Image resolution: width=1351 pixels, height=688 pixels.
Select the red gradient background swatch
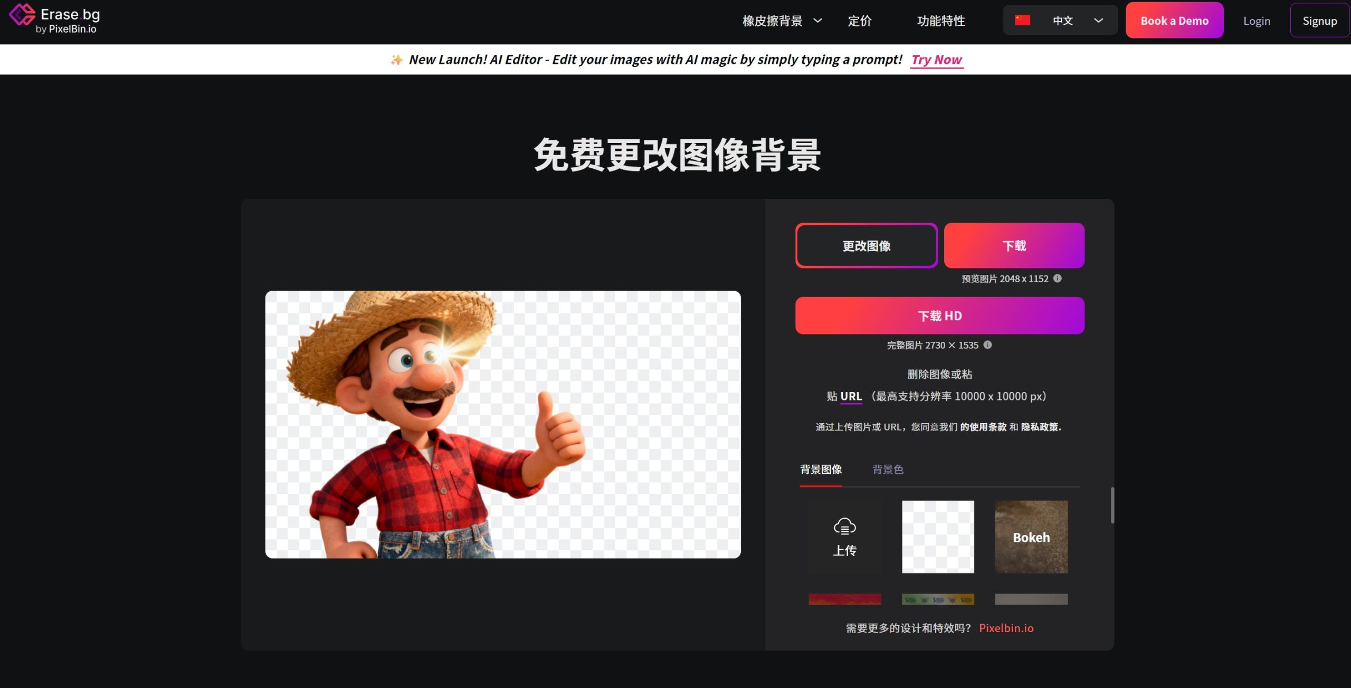pos(845,599)
